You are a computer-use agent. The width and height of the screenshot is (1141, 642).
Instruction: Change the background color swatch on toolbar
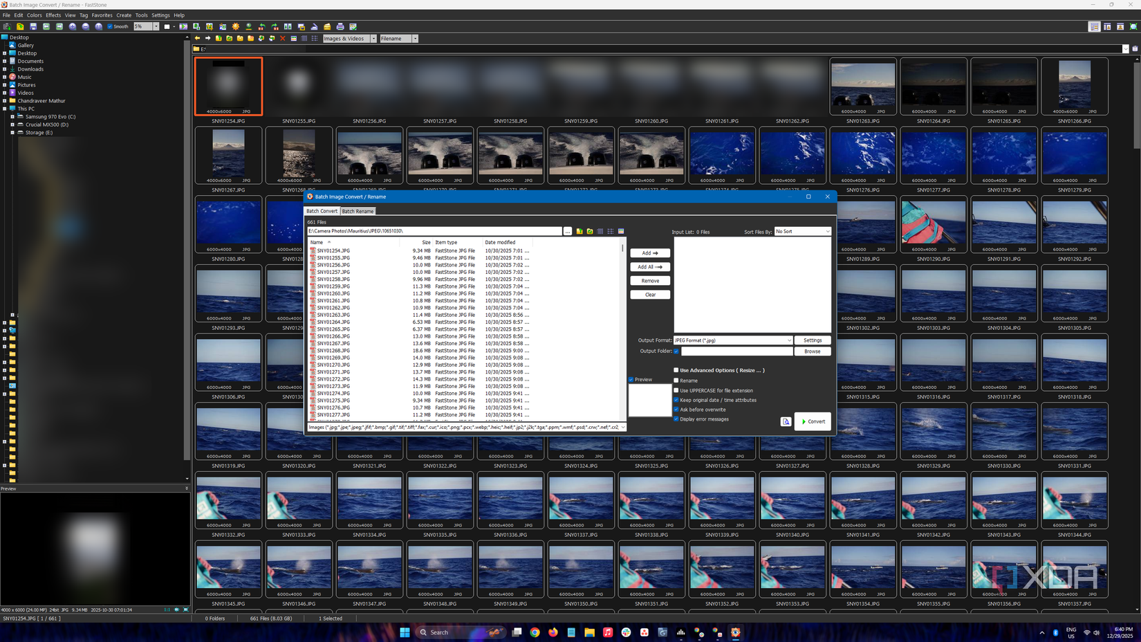pyautogui.click(x=167, y=26)
